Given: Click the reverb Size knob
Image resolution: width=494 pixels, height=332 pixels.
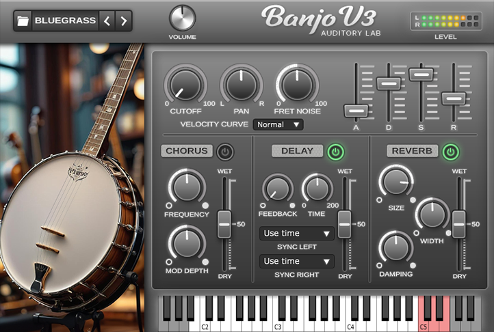Looking at the screenshot, I should pyautogui.click(x=397, y=182).
